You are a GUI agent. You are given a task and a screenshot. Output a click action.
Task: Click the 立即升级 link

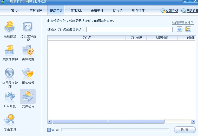pyautogui.click(x=172, y=11)
